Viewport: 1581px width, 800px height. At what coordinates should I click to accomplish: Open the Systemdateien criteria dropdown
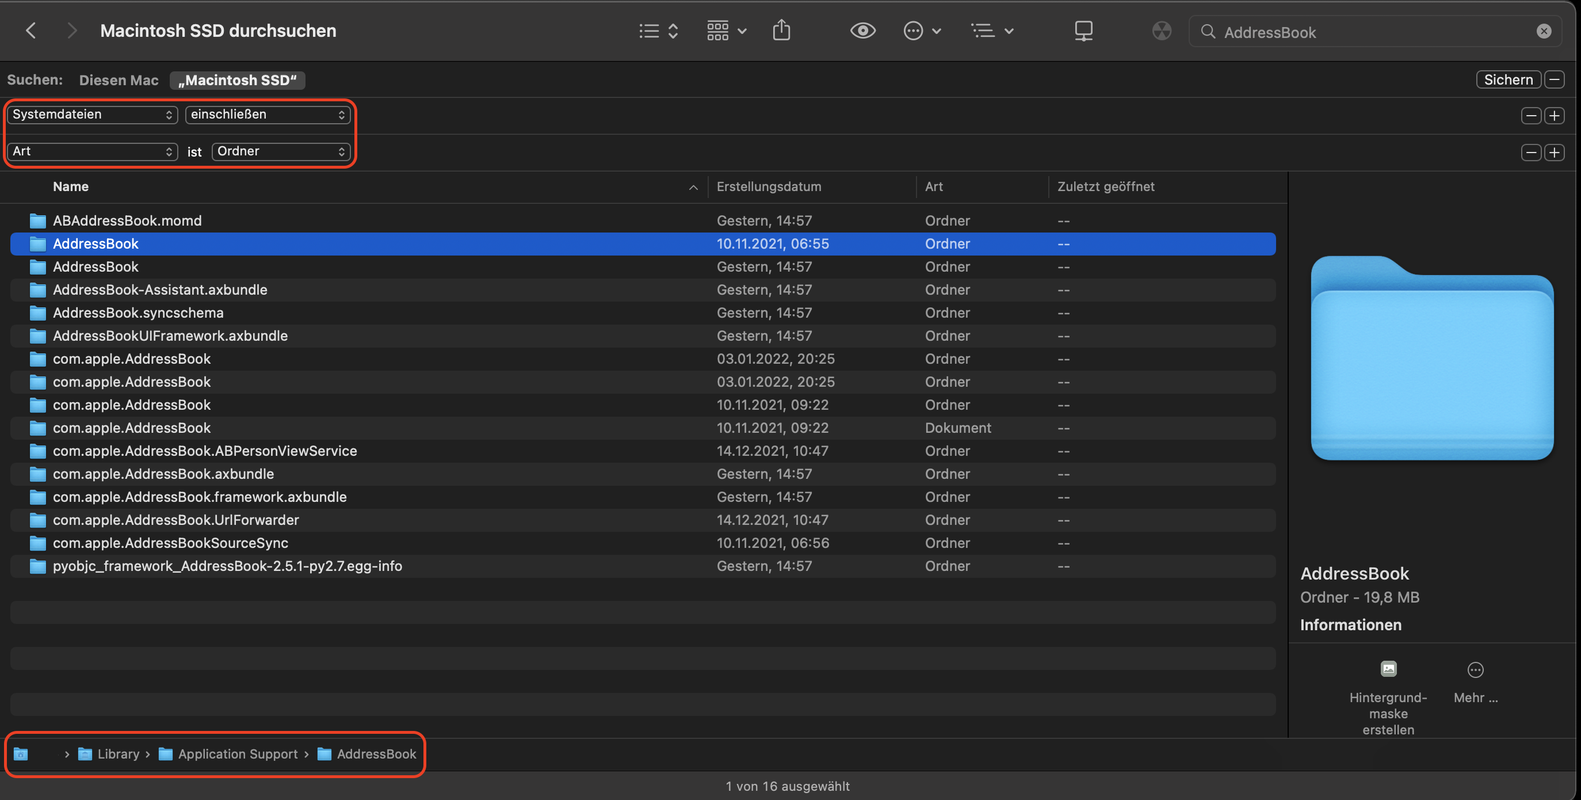pyautogui.click(x=92, y=115)
